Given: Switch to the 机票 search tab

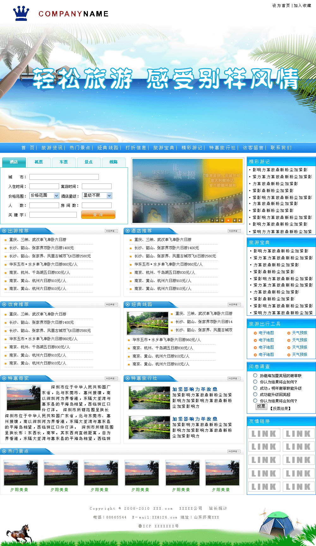Looking at the screenshot, I should (x=39, y=162).
